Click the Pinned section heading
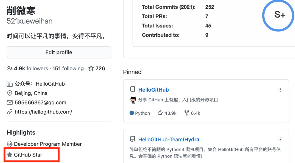The height and width of the screenshot is (163, 295). pyautogui.click(x=132, y=72)
